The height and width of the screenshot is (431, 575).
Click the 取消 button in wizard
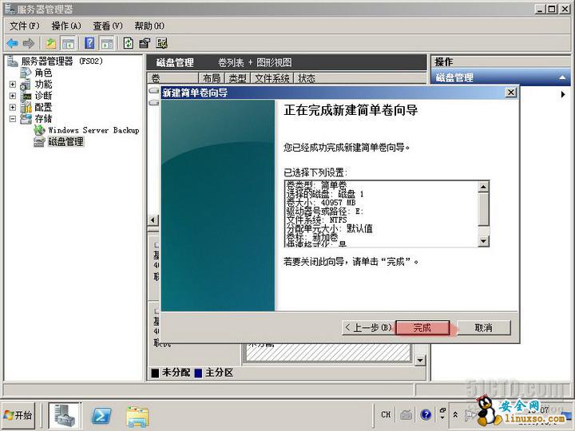(483, 328)
